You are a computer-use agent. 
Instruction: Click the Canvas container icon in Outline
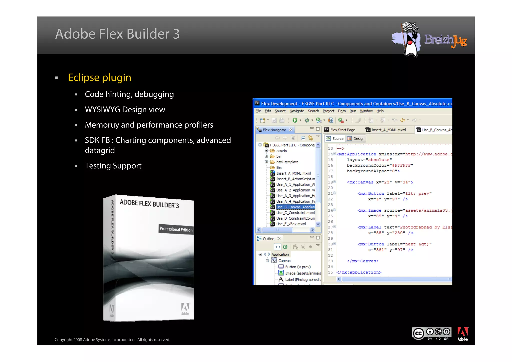click(x=274, y=260)
